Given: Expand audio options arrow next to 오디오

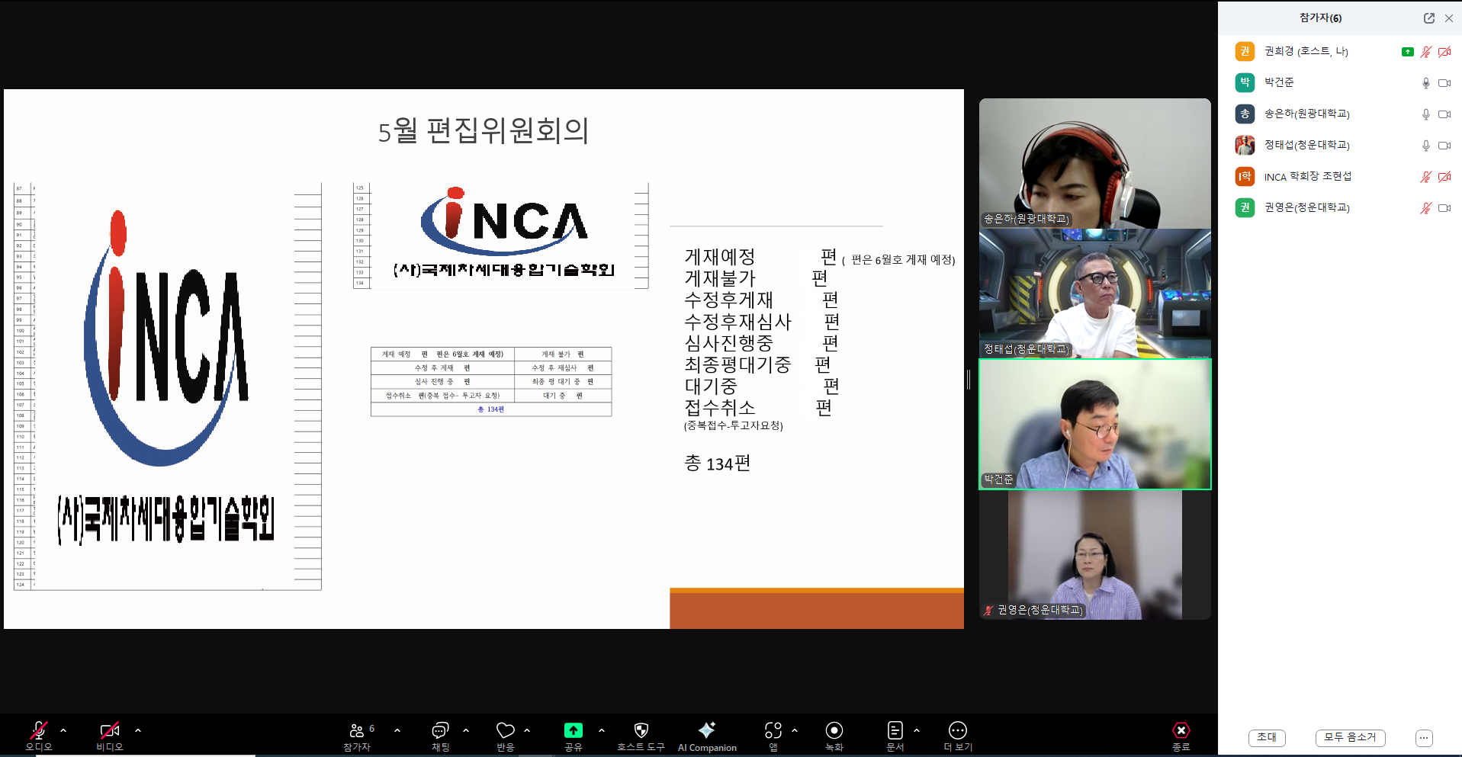Looking at the screenshot, I should pos(63,730).
